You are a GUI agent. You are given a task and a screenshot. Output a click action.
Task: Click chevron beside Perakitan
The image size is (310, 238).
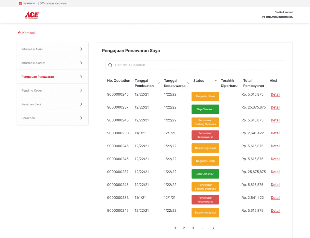tap(81, 118)
